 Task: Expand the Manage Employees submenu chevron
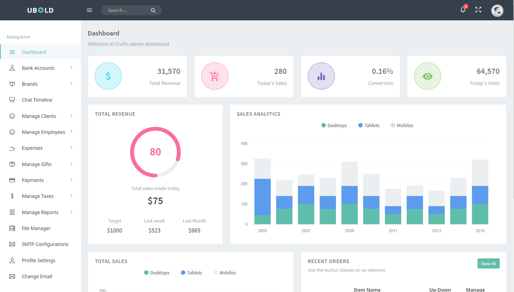point(72,132)
